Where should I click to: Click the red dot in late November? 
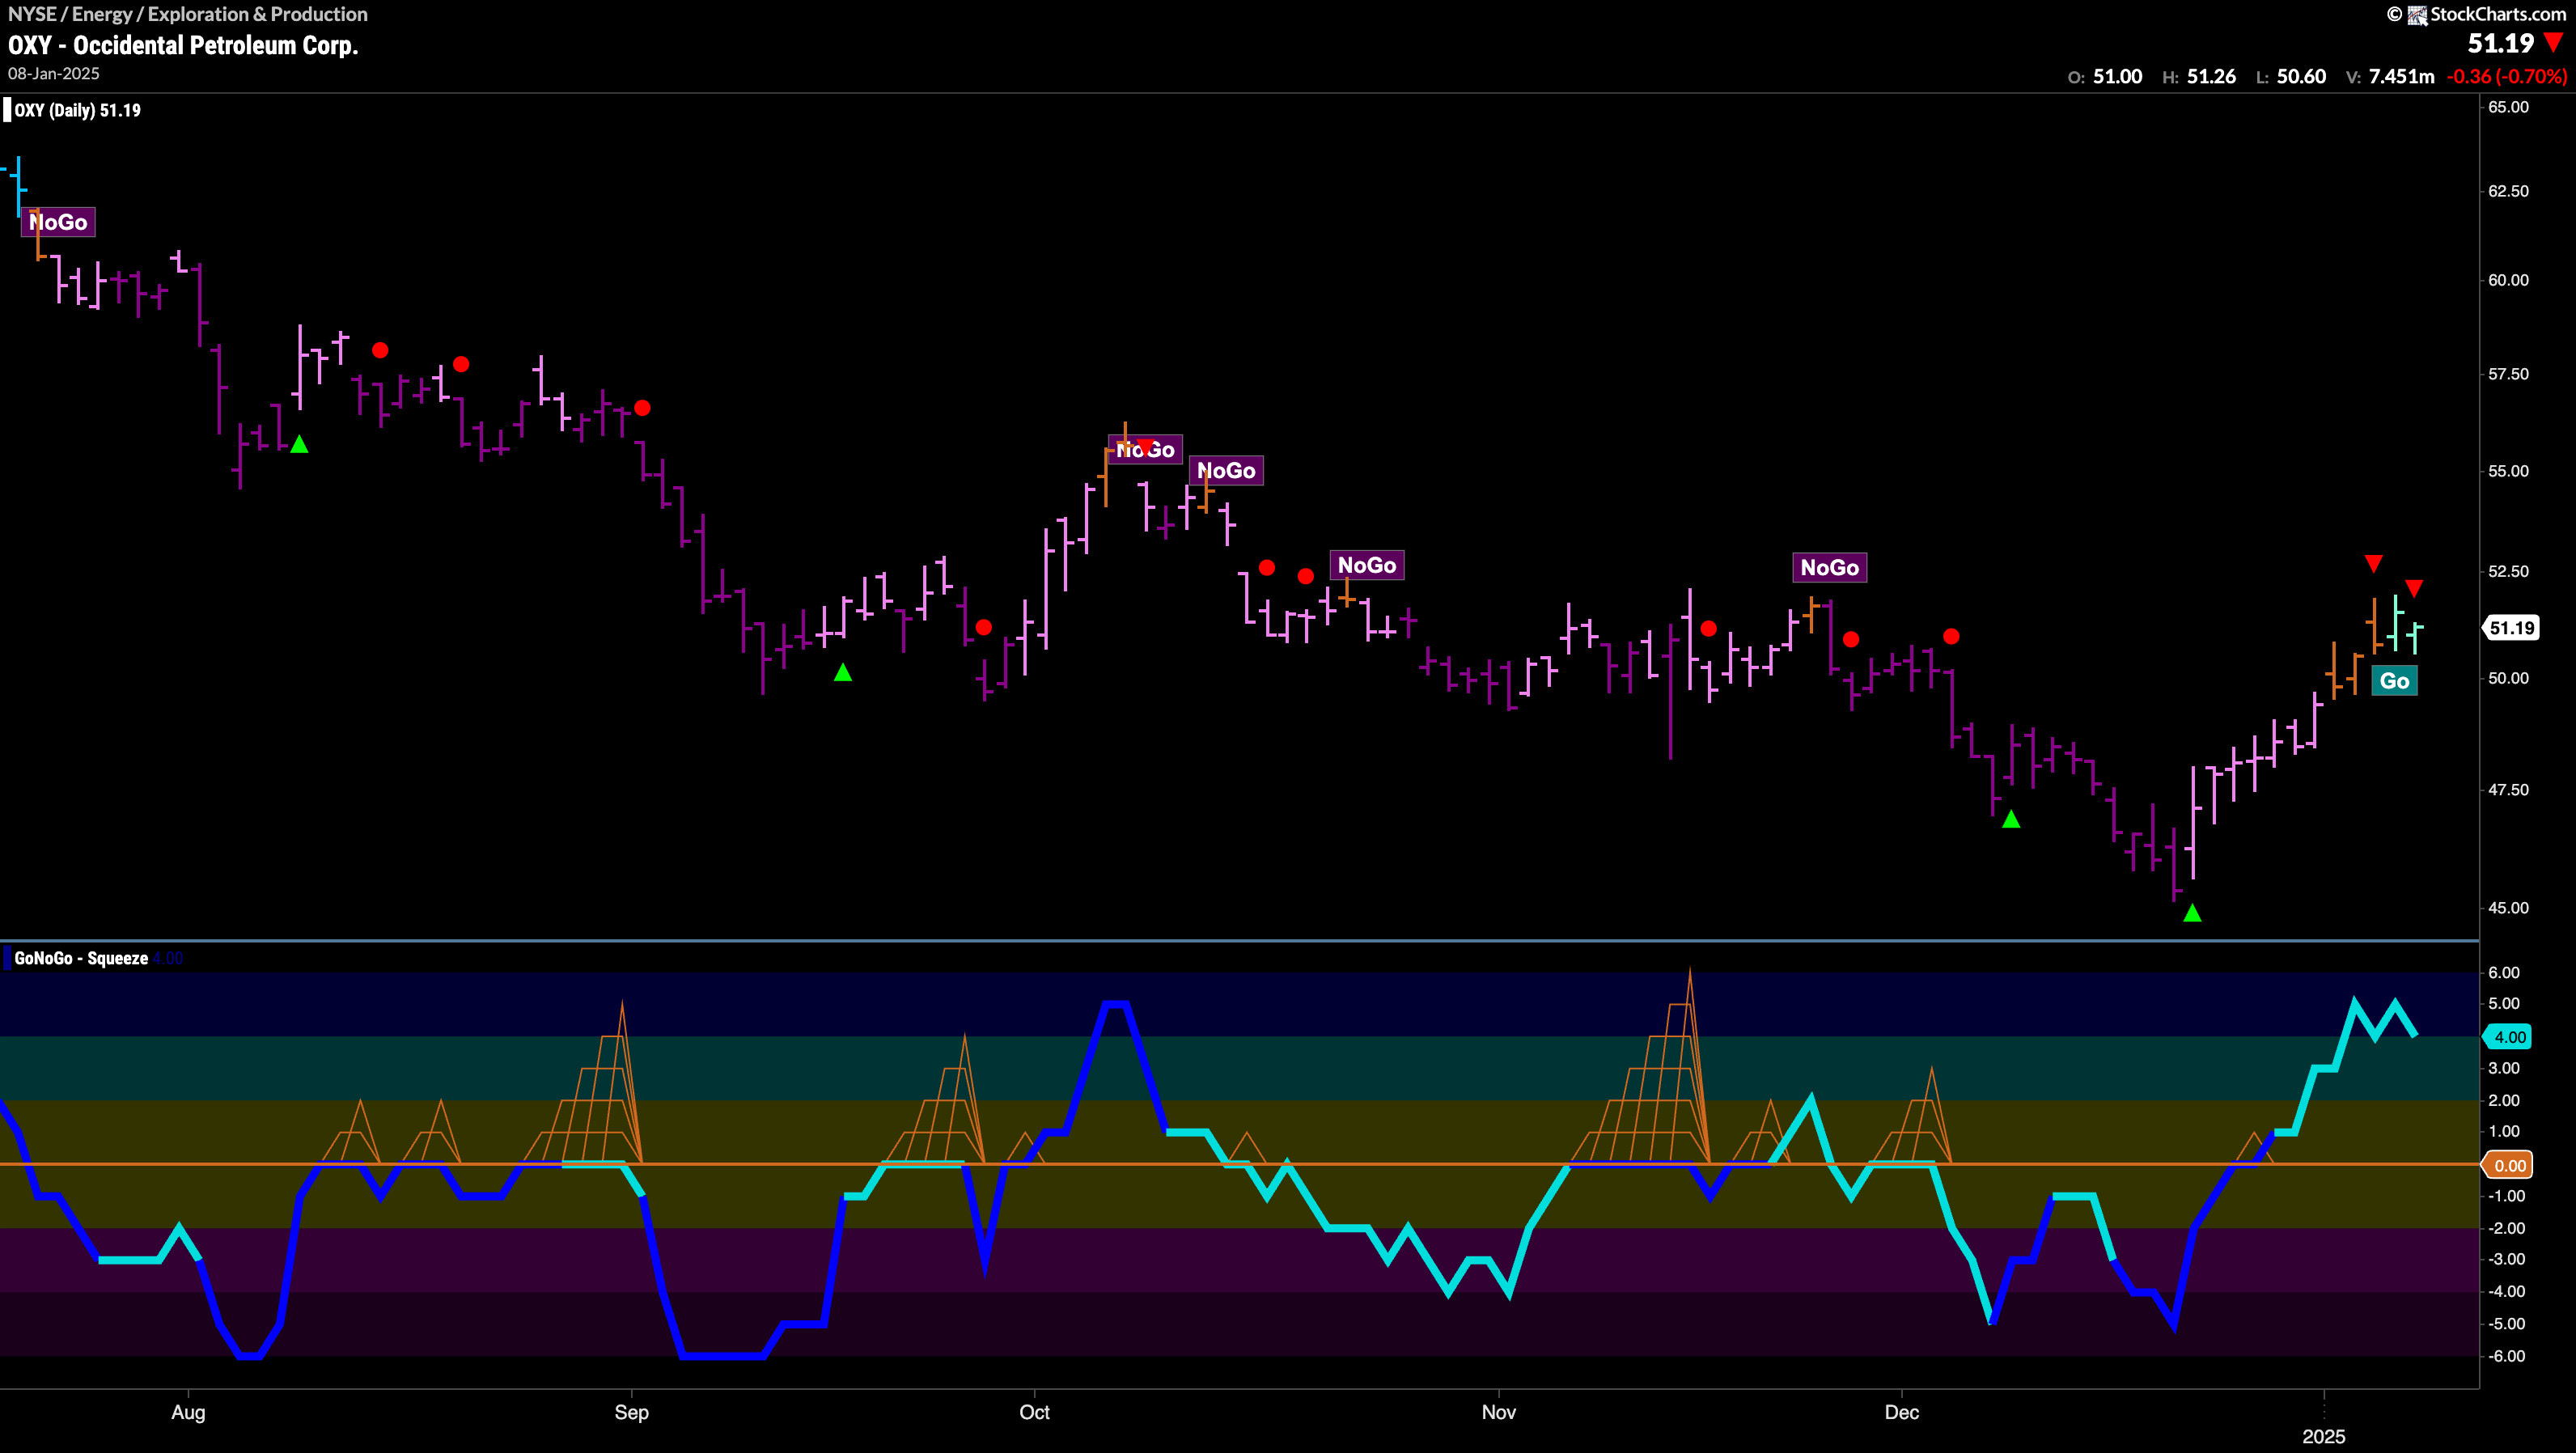click(x=1851, y=639)
